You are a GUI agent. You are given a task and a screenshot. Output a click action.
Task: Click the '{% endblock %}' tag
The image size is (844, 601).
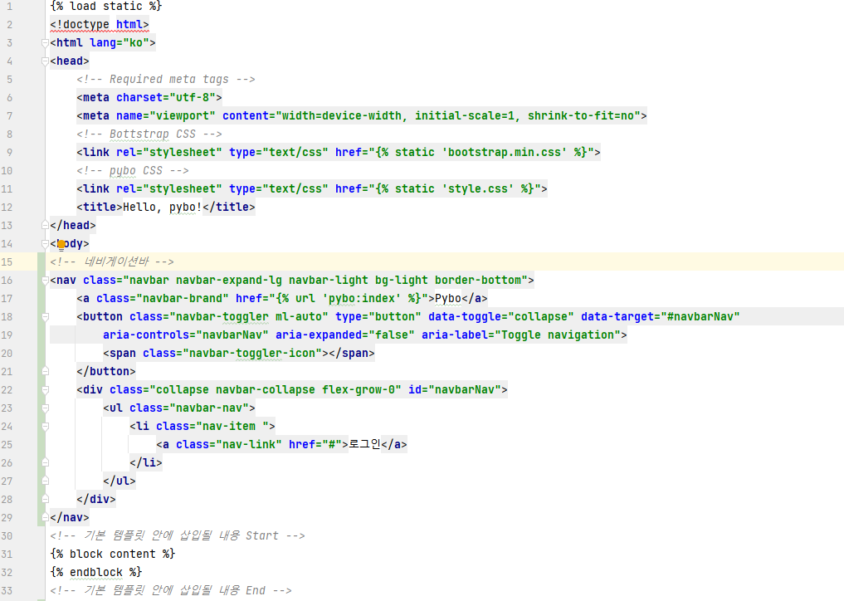point(95,573)
